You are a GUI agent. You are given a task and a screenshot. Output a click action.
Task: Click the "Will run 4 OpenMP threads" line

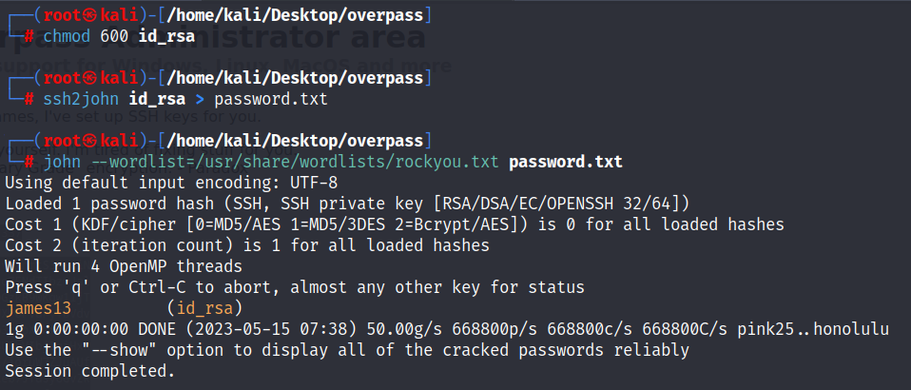click(124, 266)
